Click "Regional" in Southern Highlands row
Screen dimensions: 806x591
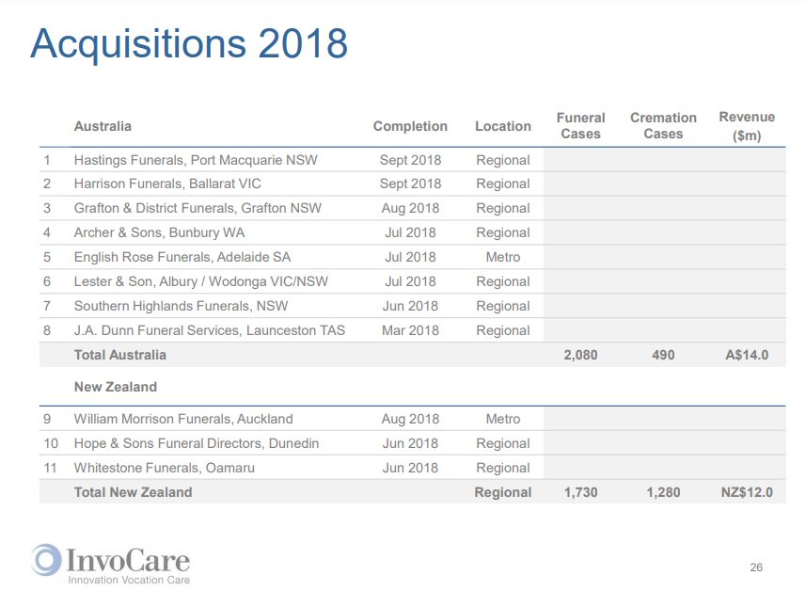[503, 307]
